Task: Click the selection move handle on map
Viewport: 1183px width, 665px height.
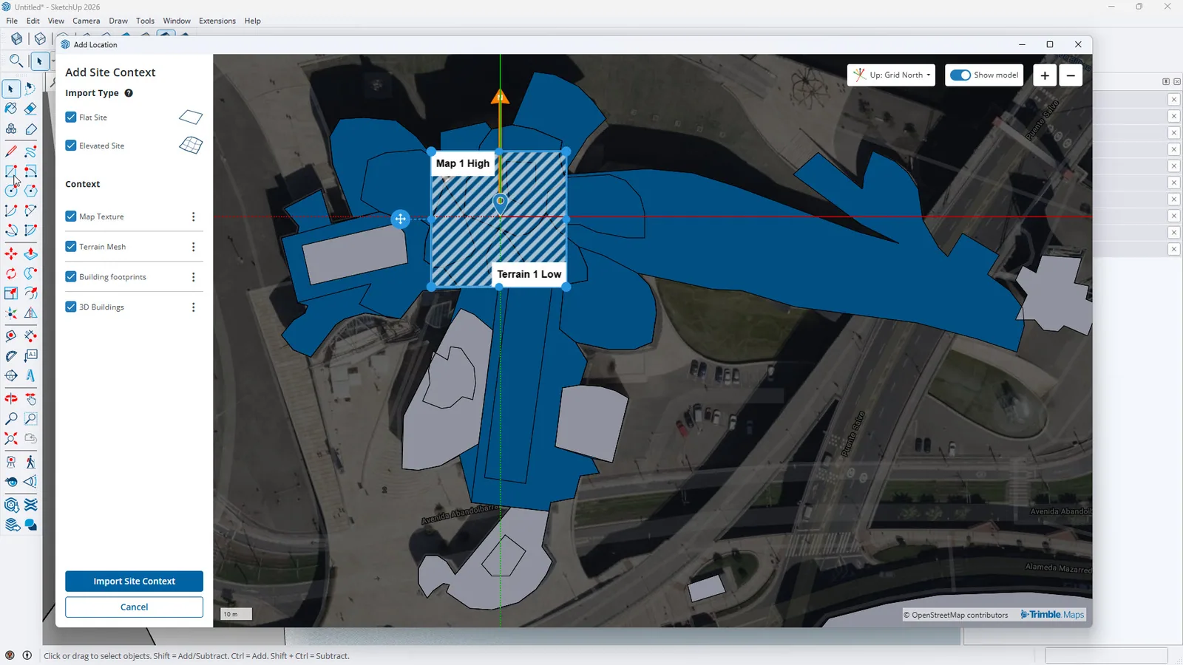Action: click(x=400, y=219)
